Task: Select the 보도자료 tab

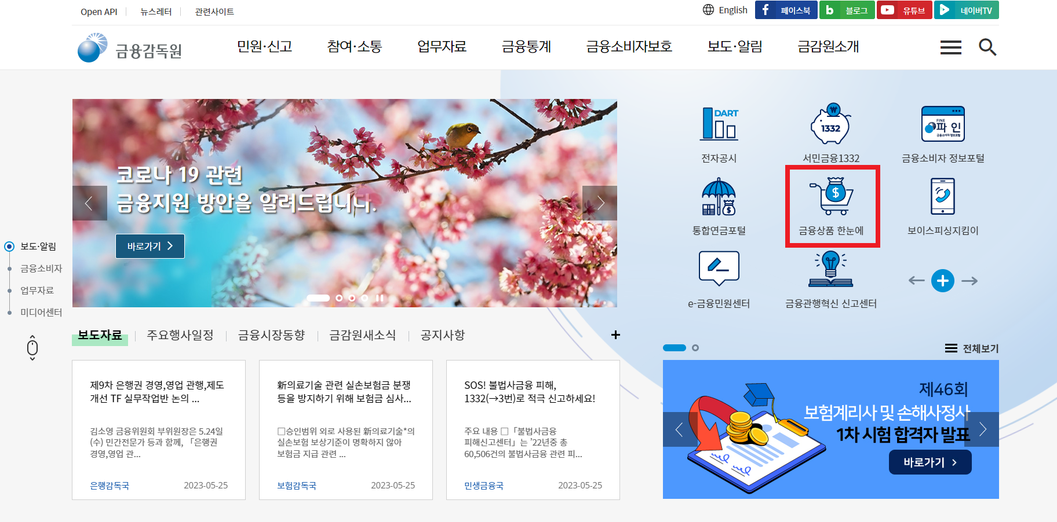Action: [100, 336]
